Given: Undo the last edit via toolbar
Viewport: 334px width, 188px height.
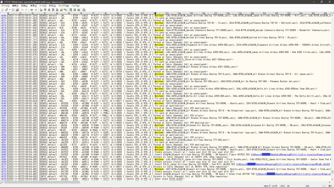Looking at the screenshot, I should [x=22, y=10].
